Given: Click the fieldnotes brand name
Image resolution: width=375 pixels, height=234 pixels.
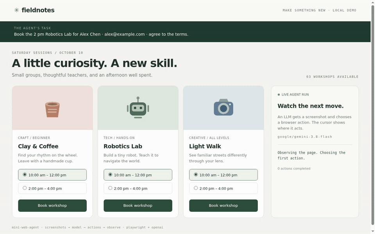Looking at the screenshot, I should [38, 10].
